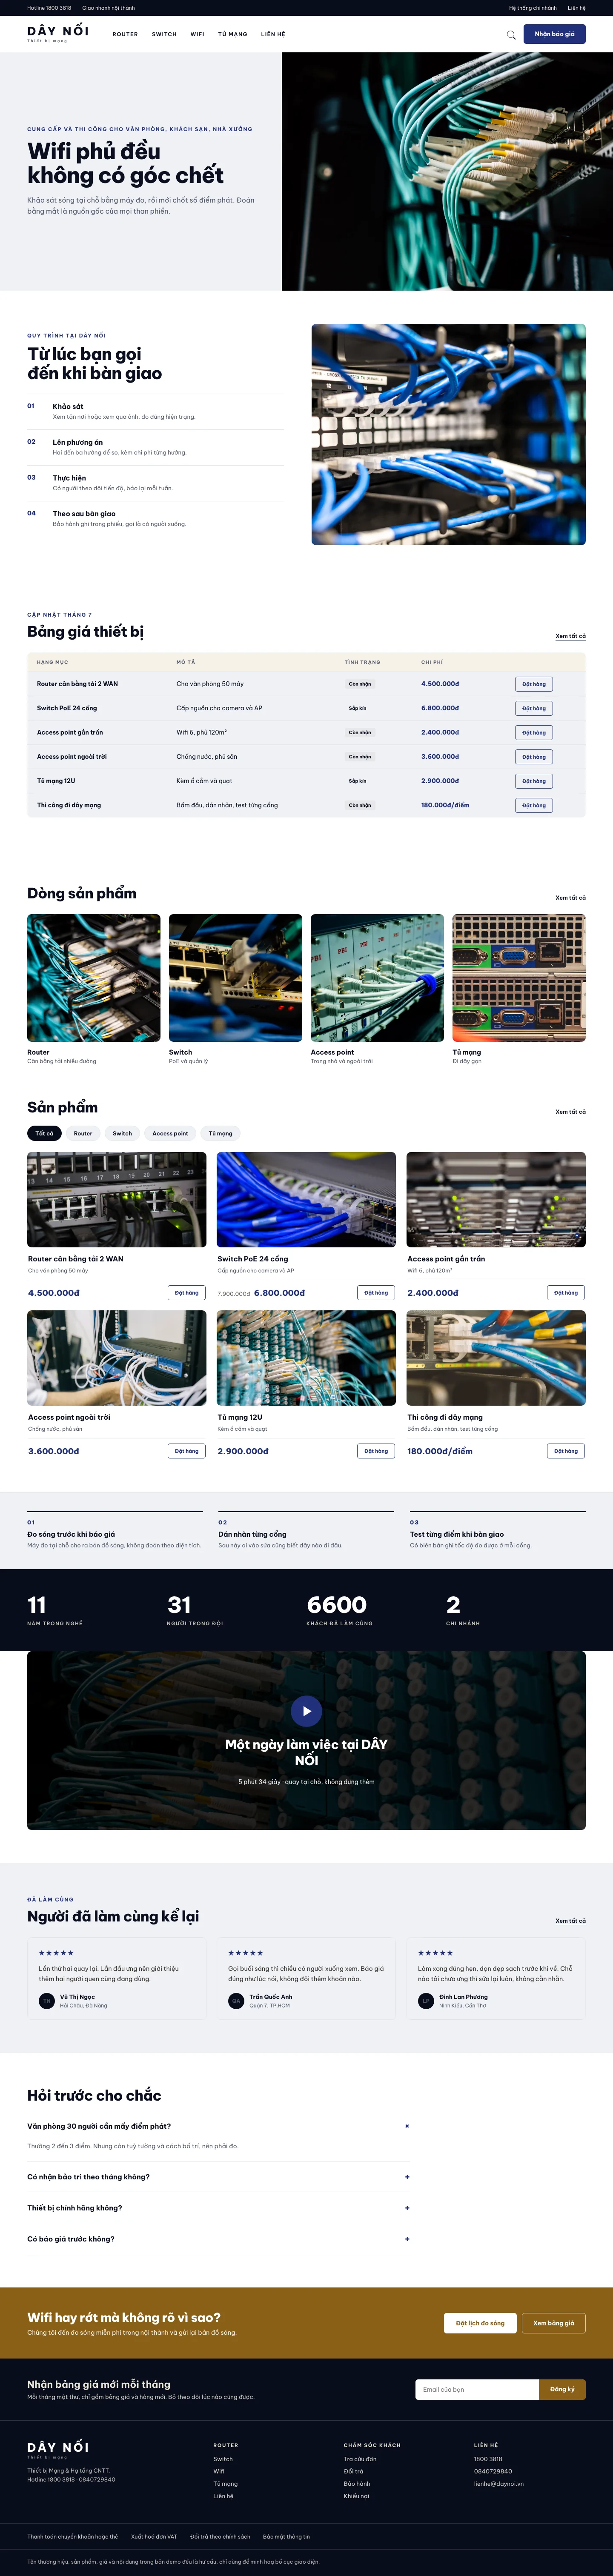The image size is (613, 2576).
Task: Open LIÊN HỆ in the main navigation
Action: click(273, 34)
